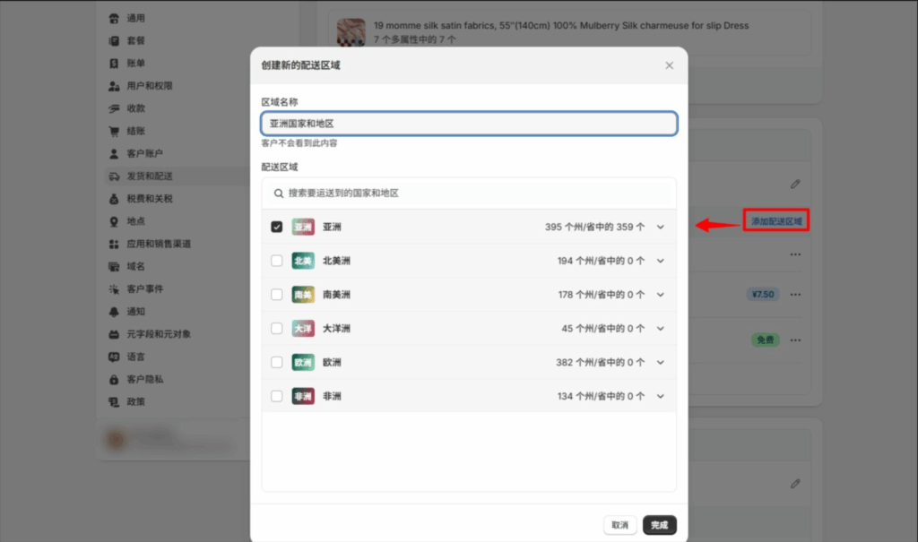This screenshot has height=542, width=918.
Task: Click the North America region badge icon
Action: pyautogui.click(x=303, y=261)
